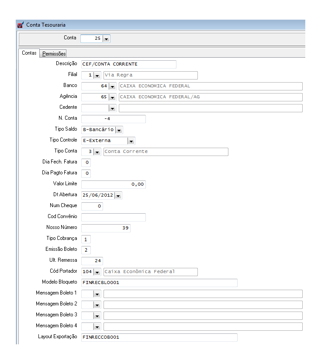This screenshot has height=350, width=335.
Task: Click the Descrição text field
Action: tap(128, 64)
